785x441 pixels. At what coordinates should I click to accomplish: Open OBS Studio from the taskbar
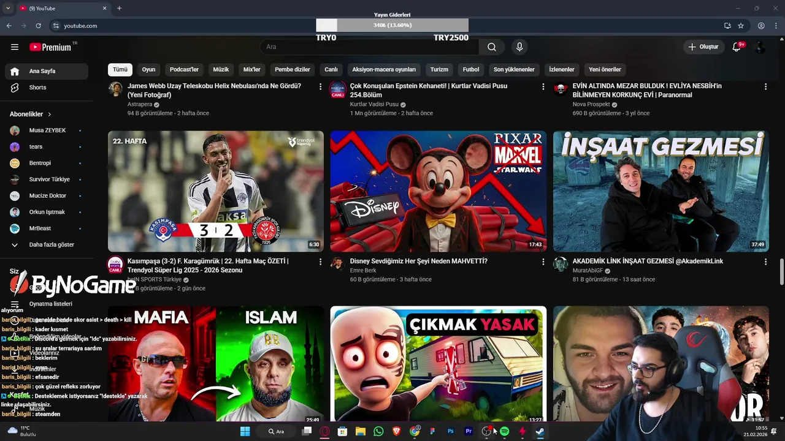pyautogui.click(x=486, y=431)
